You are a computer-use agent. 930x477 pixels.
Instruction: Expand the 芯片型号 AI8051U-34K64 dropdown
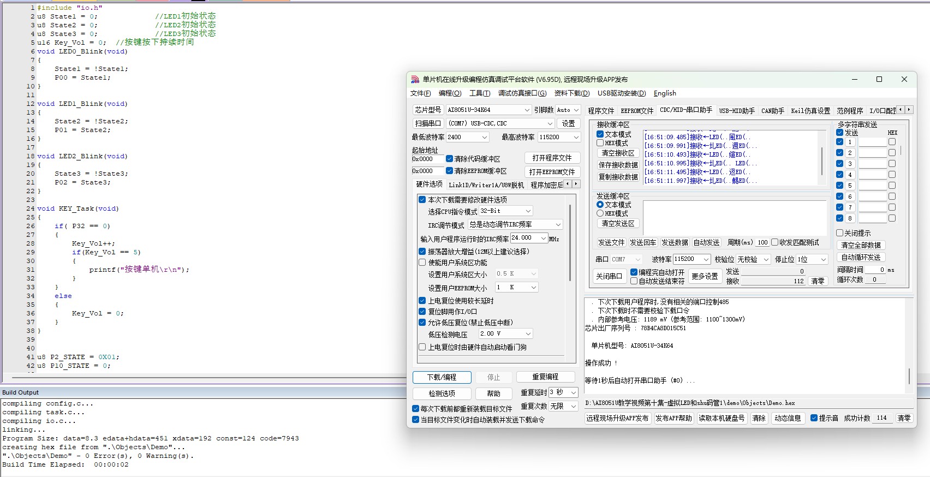tap(488, 110)
